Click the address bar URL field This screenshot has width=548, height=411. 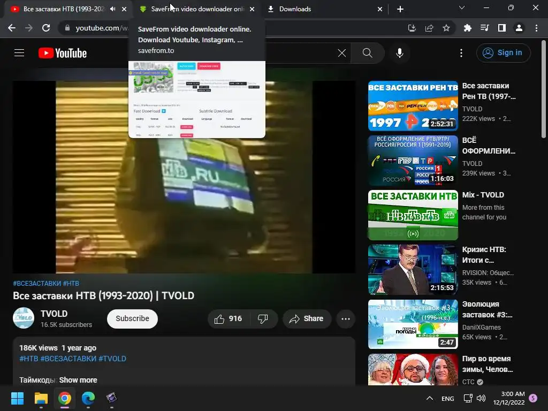point(101,28)
